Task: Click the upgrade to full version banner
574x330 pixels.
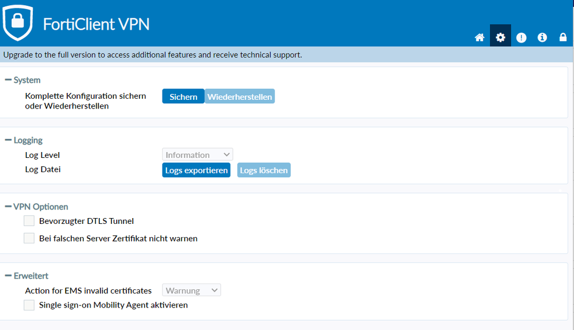Action: pyautogui.click(x=152, y=55)
